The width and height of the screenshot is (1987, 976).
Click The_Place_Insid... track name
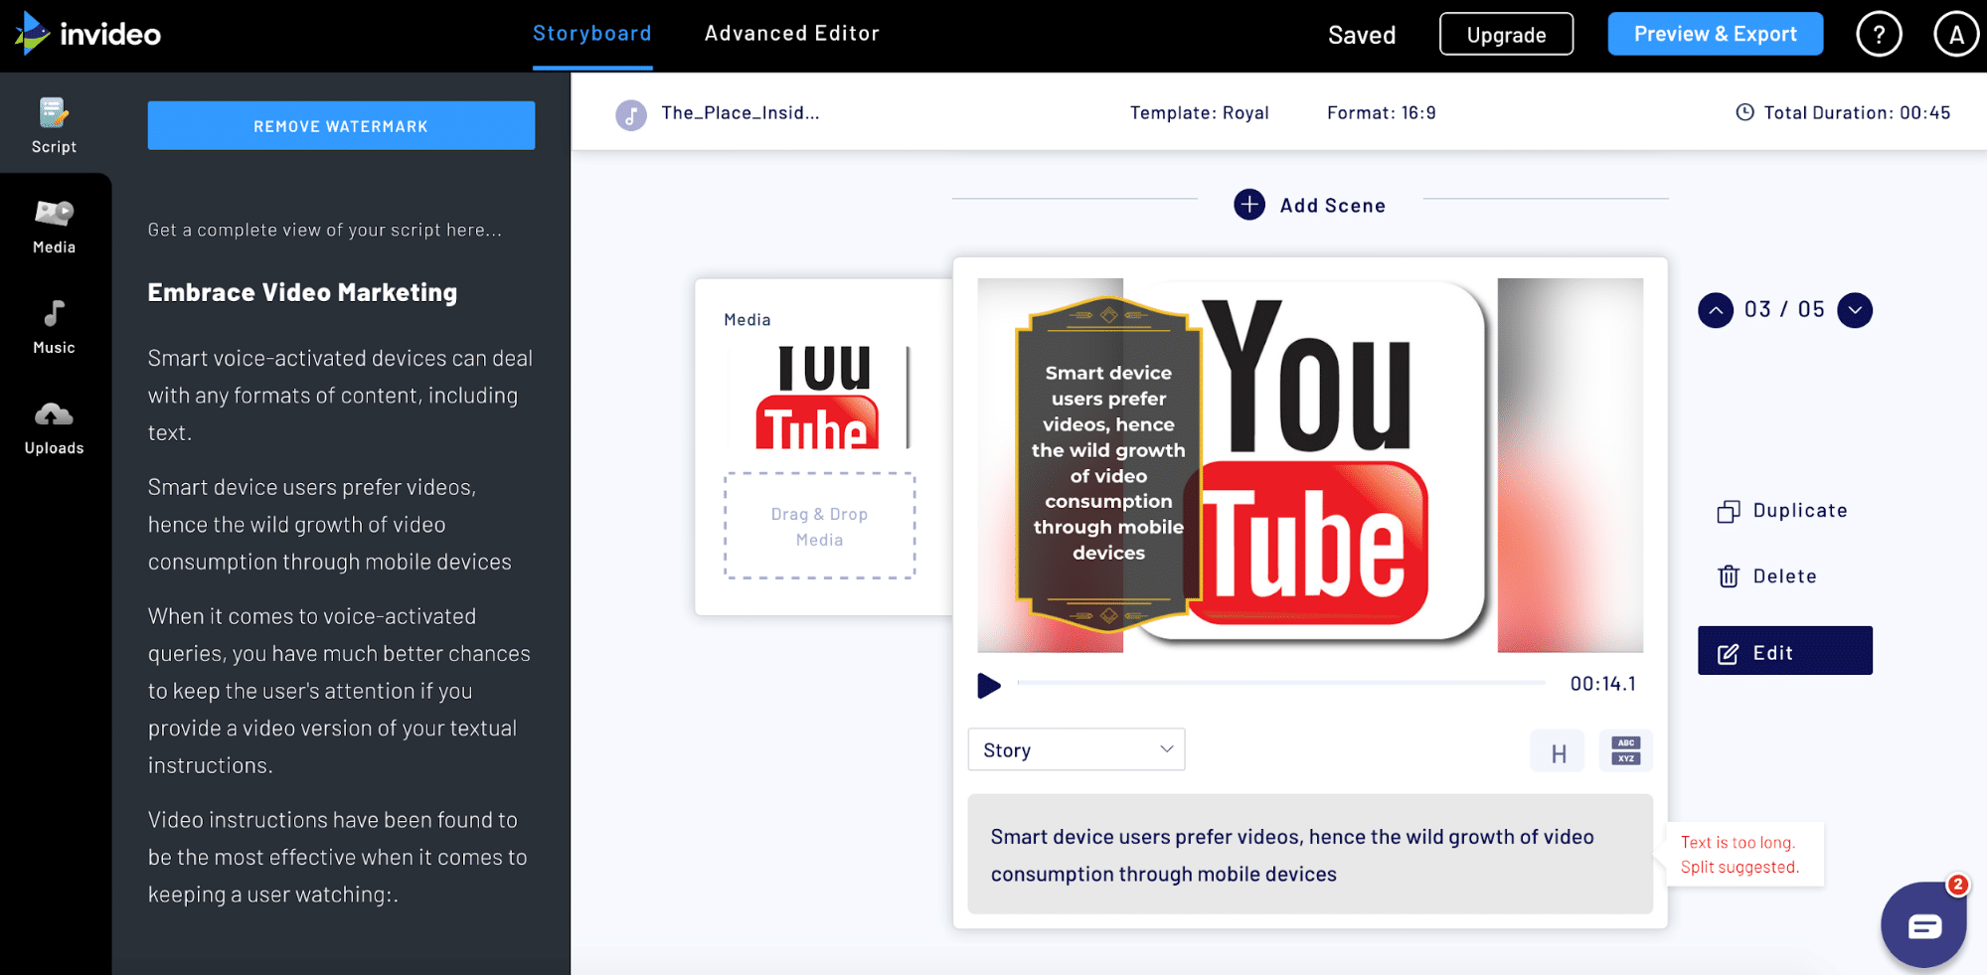741,113
